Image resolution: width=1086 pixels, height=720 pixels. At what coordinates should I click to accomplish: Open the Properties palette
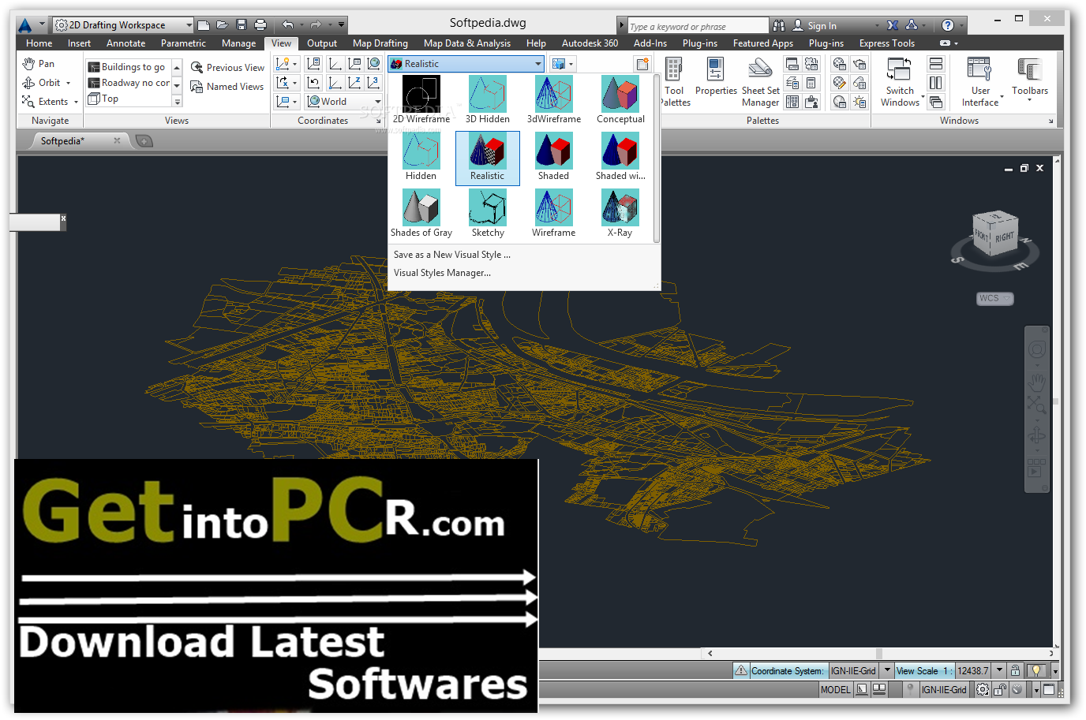[716, 77]
